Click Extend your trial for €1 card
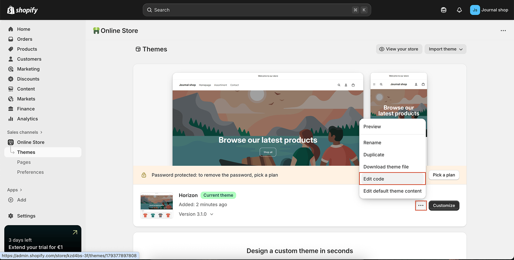This screenshot has width=514, height=260. [43, 239]
